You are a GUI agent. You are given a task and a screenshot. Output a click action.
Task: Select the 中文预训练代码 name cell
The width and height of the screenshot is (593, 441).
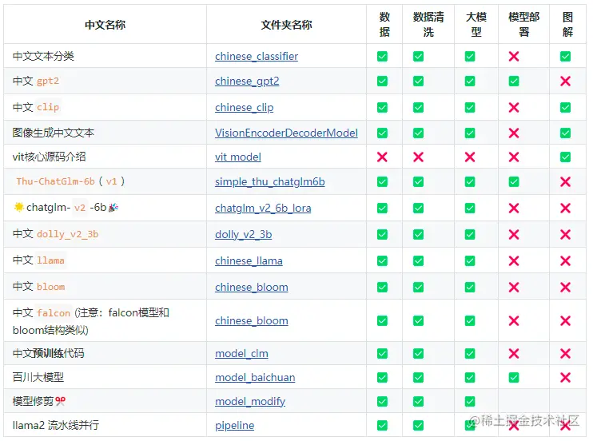click(x=105, y=353)
